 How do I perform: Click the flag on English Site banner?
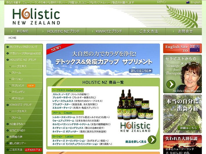(x=195, y=48)
